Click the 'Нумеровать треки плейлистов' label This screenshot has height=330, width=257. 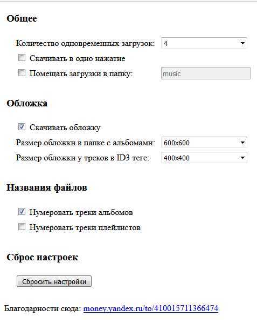click(85, 227)
